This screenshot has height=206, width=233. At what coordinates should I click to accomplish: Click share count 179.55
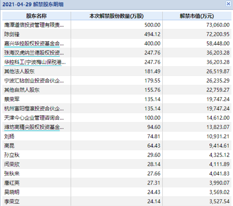pyautogui.click(x=153, y=81)
